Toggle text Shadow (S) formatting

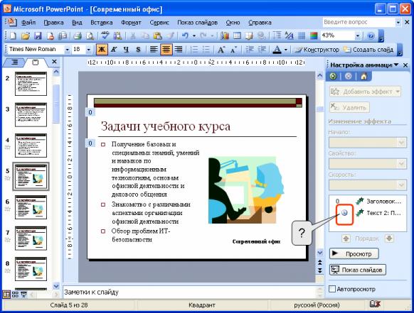[x=138, y=49]
